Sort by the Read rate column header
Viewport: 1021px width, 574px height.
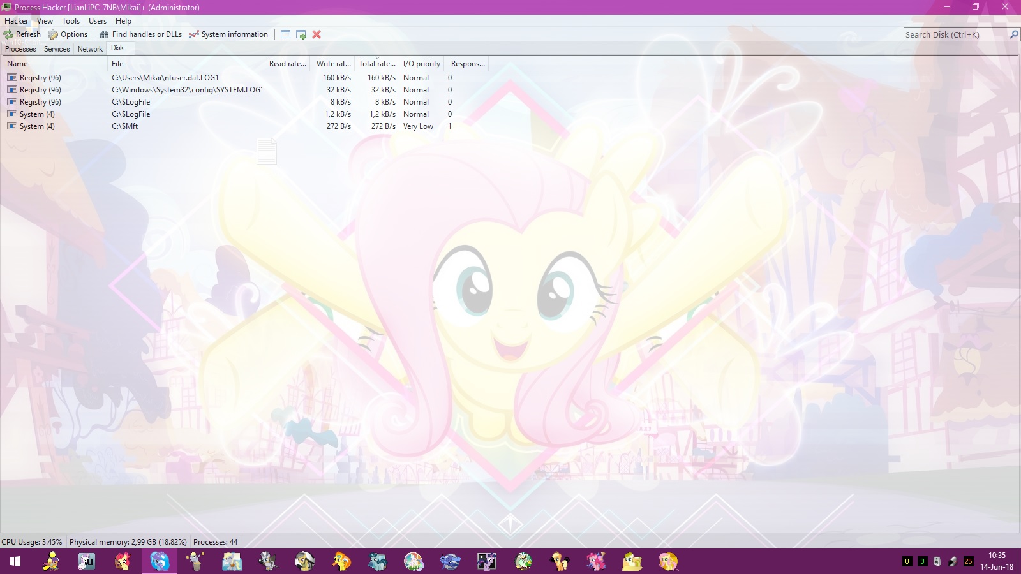click(288, 64)
